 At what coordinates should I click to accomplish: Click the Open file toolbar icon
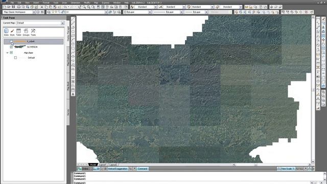pyautogui.click(x=9, y=7)
